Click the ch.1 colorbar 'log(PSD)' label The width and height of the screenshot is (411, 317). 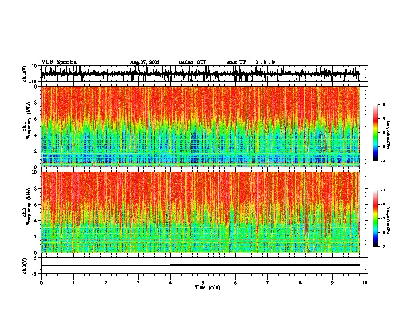tap(389, 135)
